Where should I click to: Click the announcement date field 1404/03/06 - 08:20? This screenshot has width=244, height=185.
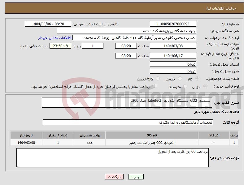pyautogui.click(x=48, y=24)
